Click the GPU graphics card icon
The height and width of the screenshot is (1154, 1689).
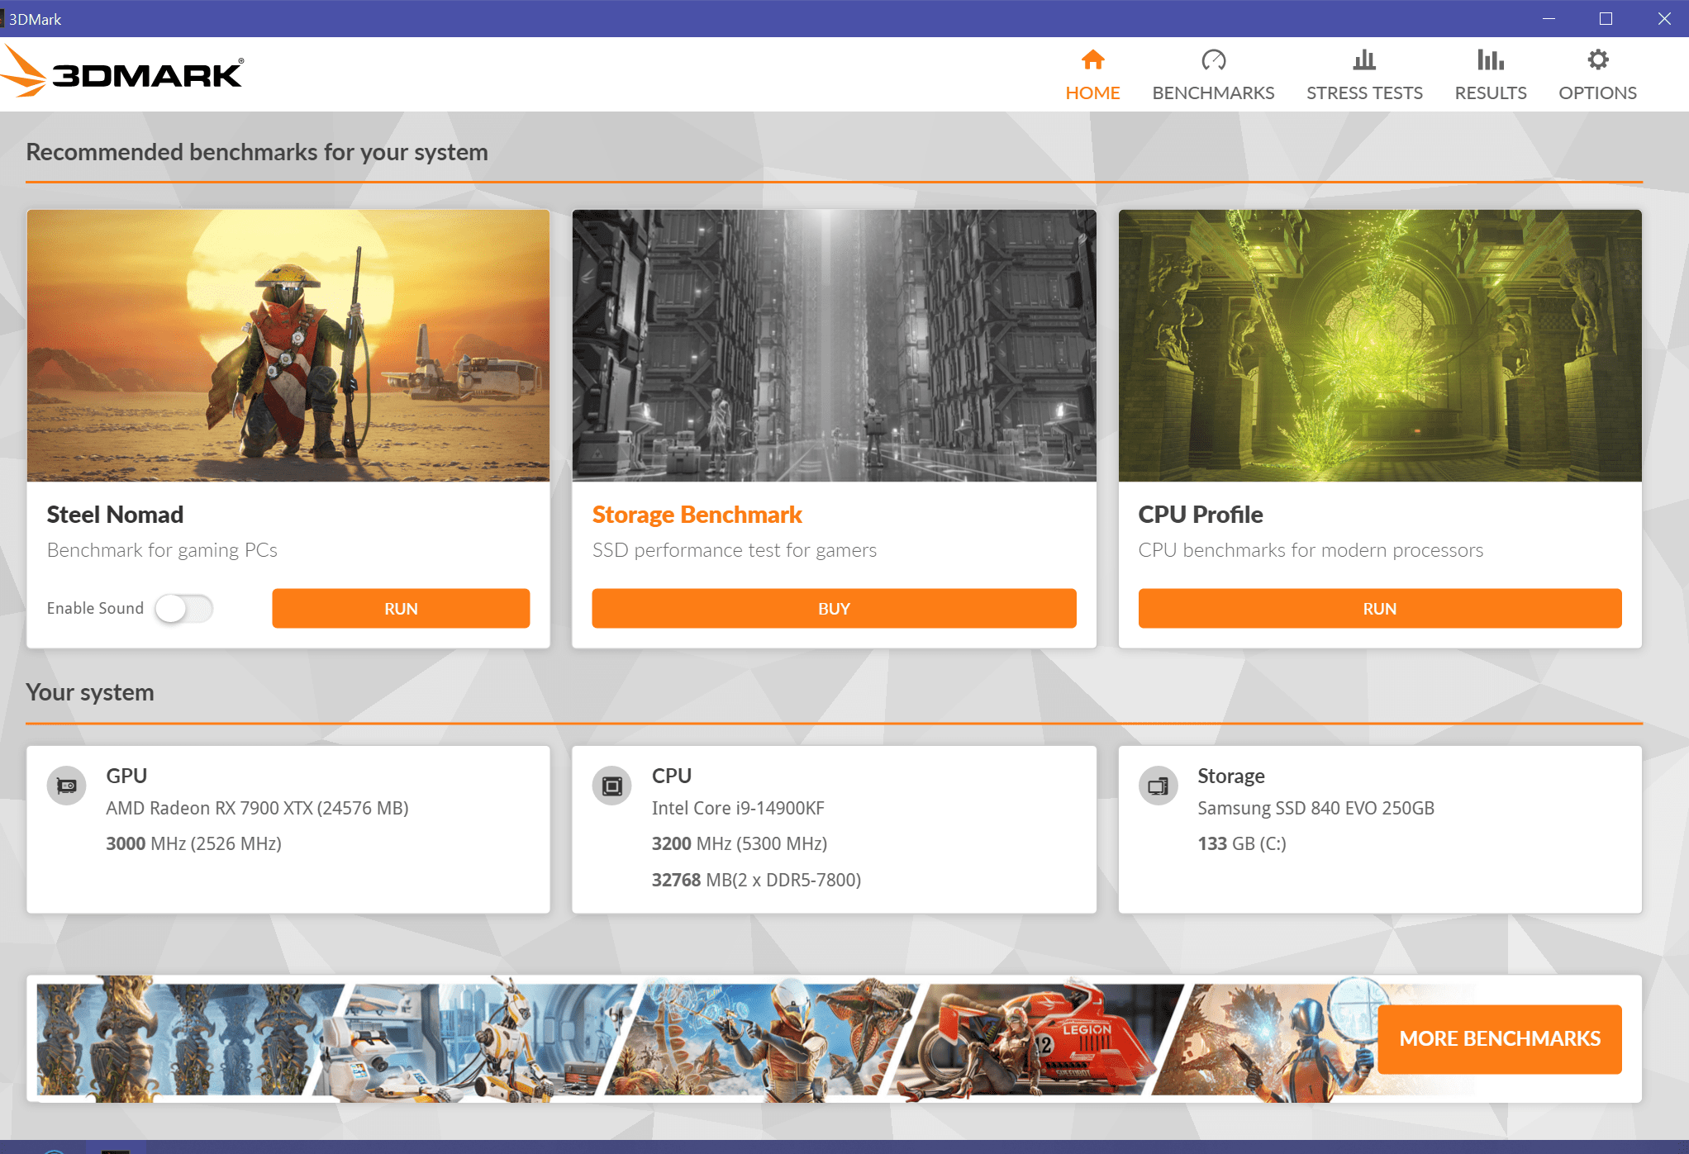(x=67, y=786)
